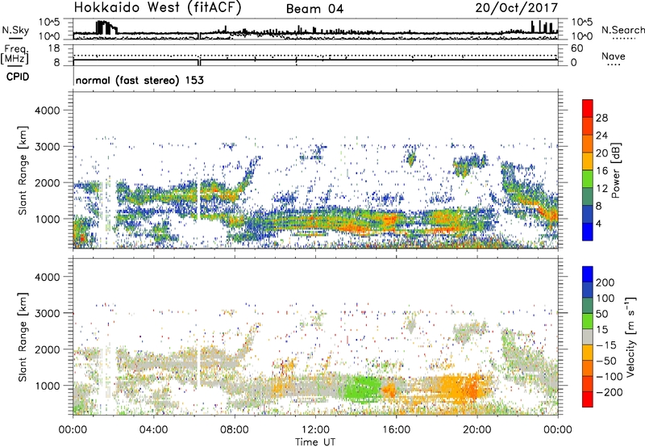Pick the red top segment of power colorbar
The image size is (645, 447).
pos(588,108)
